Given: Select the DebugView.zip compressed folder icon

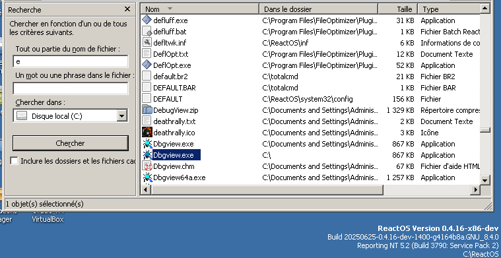Looking at the screenshot, I should pyautogui.click(x=147, y=110).
